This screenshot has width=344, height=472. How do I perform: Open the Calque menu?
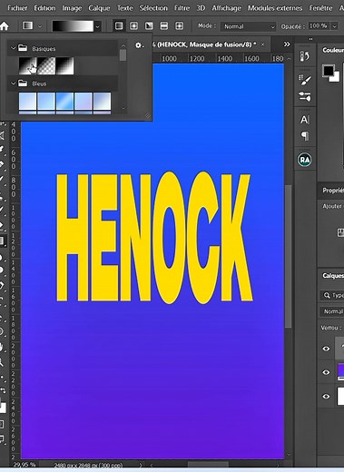[x=99, y=8]
